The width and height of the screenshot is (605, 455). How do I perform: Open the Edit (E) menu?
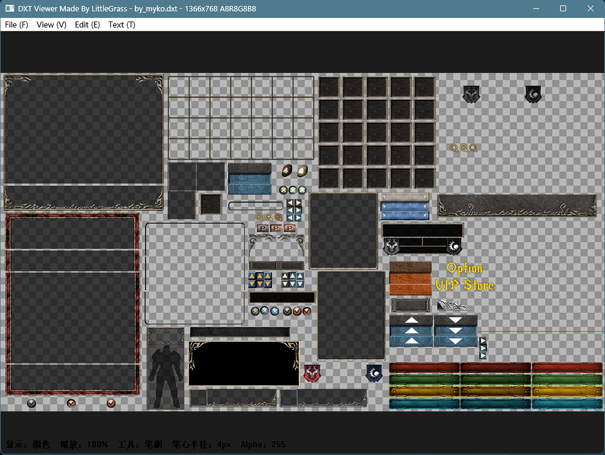pyautogui.click(x=87, y=25)
